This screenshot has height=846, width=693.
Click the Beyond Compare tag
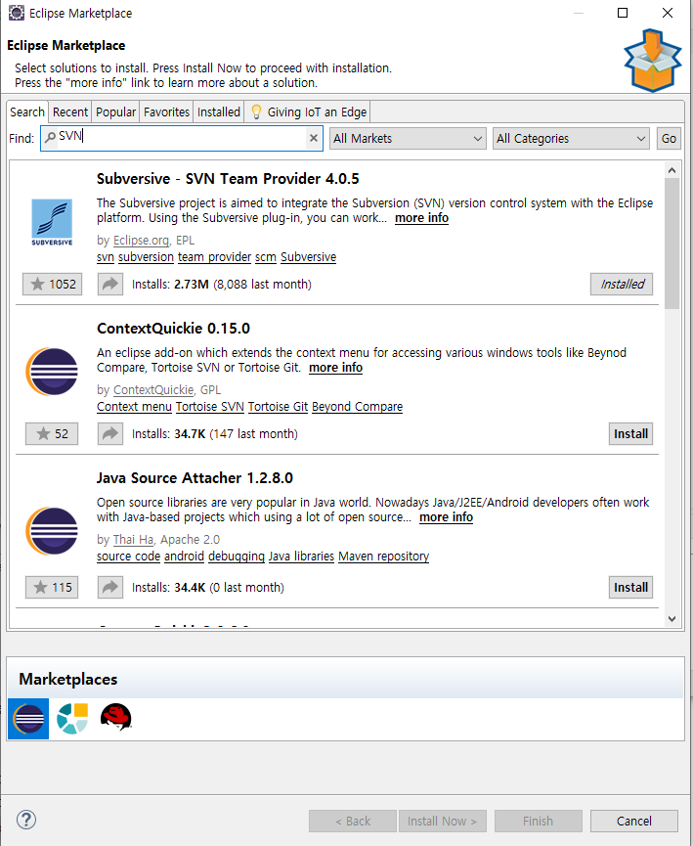357,406
